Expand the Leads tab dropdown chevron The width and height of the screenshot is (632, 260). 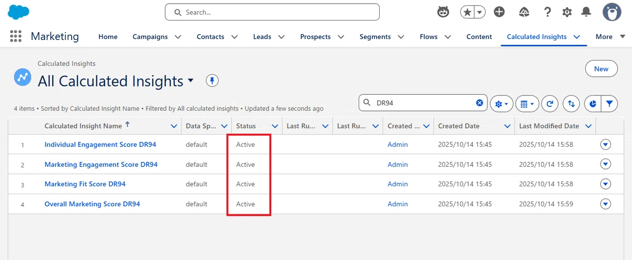(x=281, y=37)
